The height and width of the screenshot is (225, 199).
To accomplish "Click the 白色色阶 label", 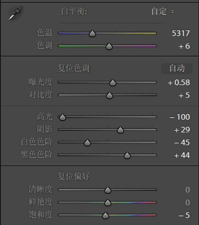I will [x=37, y=142].
